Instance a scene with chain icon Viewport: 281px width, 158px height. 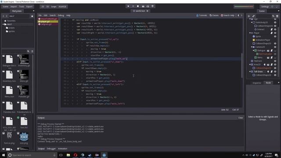click(253, 16)
